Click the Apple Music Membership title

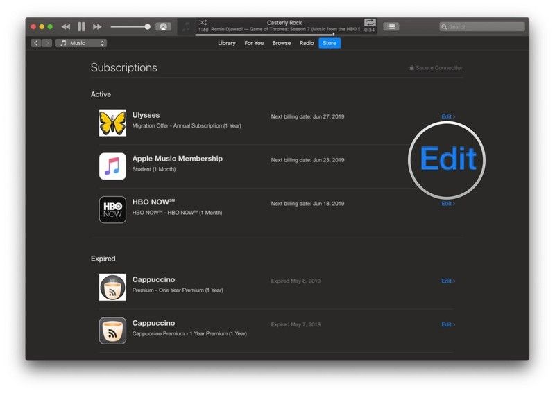click(x=178, y=159)
